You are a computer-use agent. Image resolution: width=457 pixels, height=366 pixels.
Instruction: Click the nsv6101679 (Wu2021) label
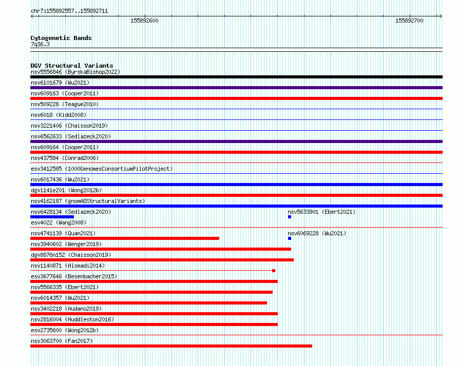(x=60, y=83)
